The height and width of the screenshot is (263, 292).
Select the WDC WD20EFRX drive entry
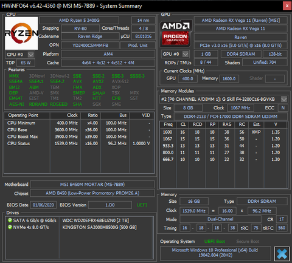click(96, 220)
